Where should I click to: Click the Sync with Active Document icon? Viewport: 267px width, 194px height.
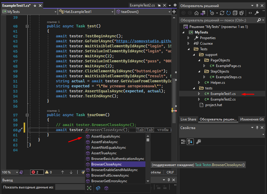(222, 13)
